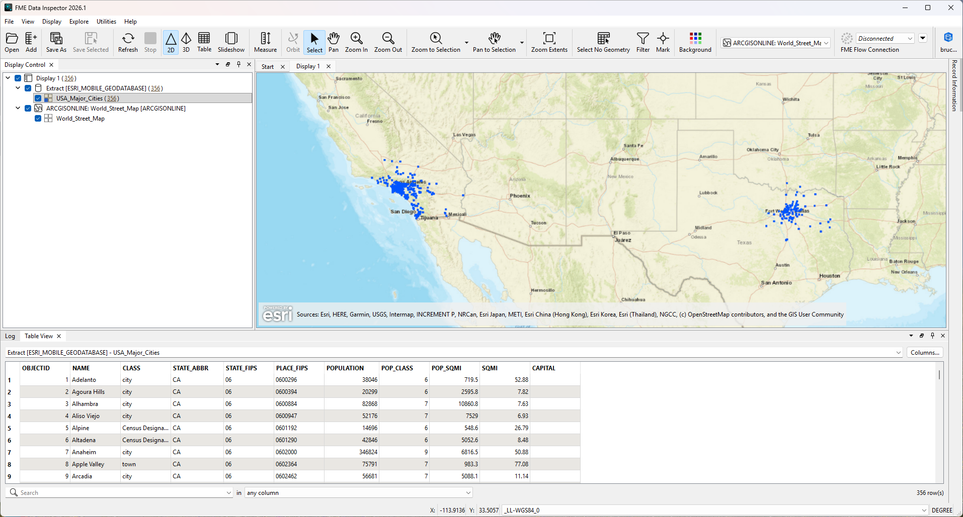
Task: Open the Explore menu
Action: [x=79, y=22]
